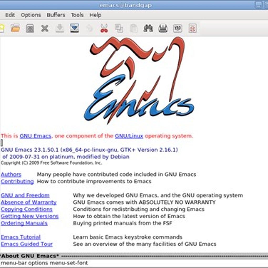
Task: Click the greyed-out Undo icon
Action: tap(89, 28)
